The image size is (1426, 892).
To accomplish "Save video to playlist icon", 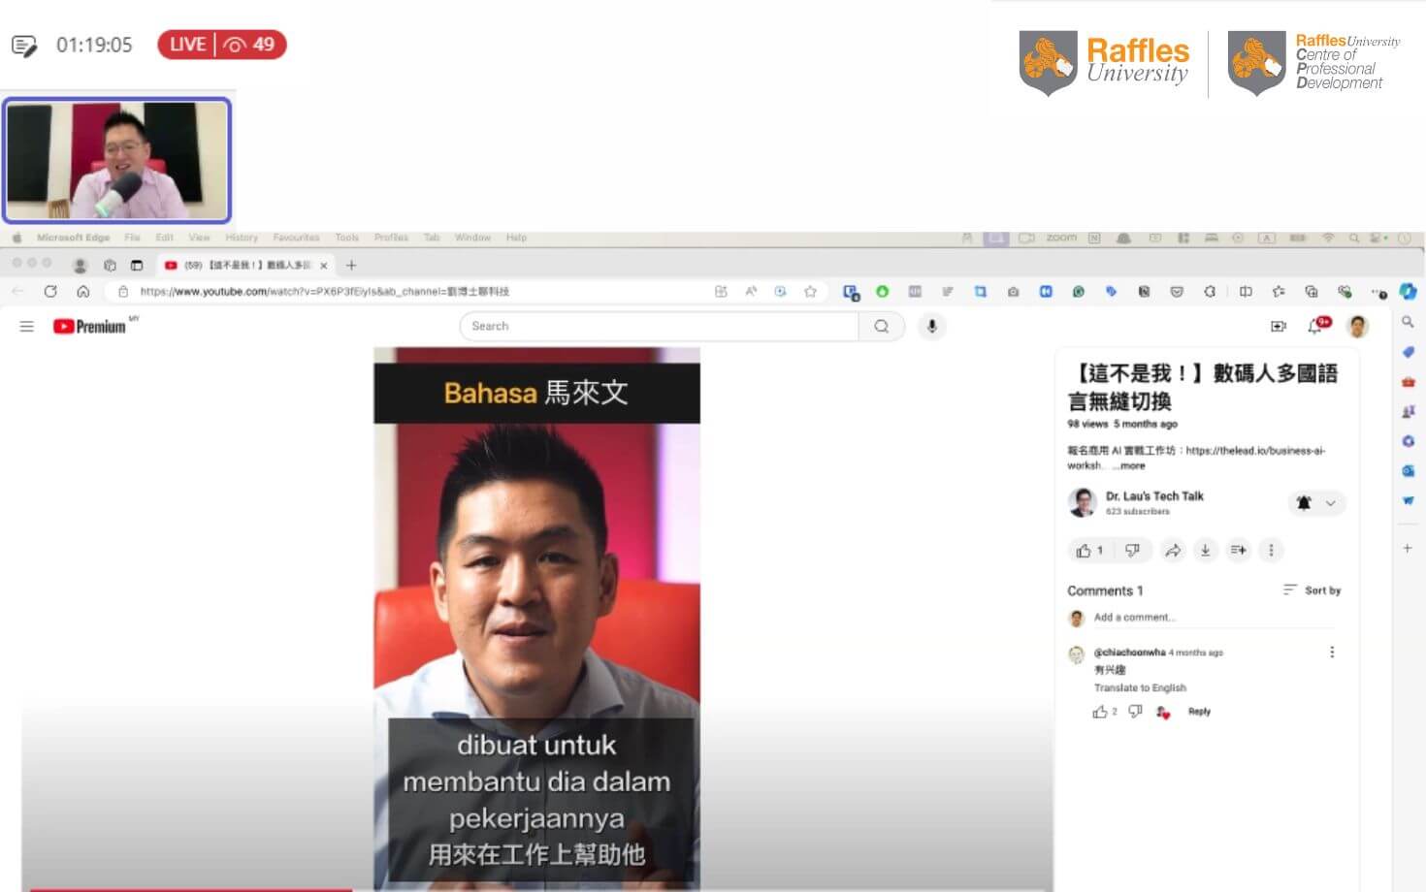I will tap(1238, 551).
